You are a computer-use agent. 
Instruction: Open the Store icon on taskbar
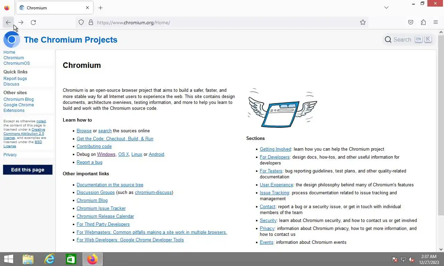[x=71, y=259]
